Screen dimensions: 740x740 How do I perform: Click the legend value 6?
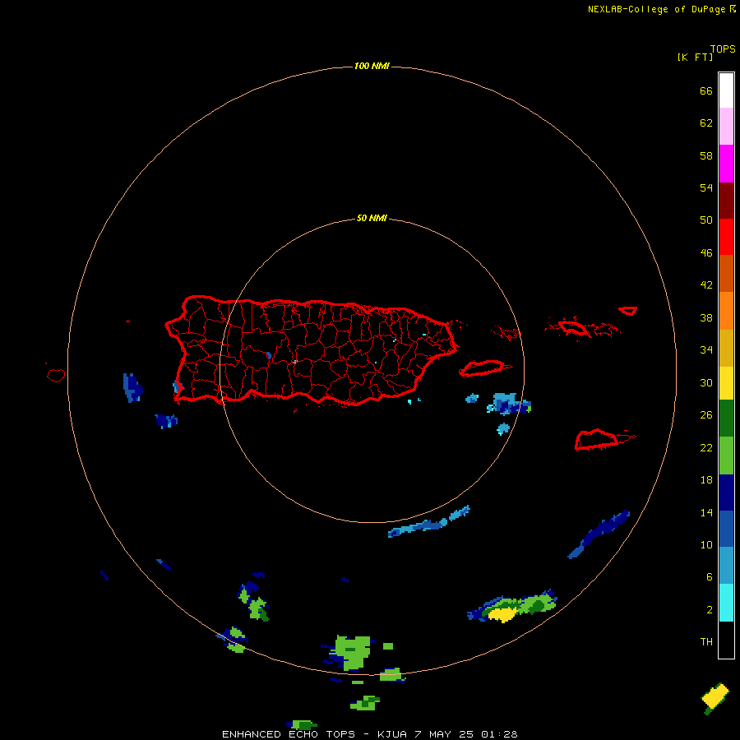click(x=709, y=577)
